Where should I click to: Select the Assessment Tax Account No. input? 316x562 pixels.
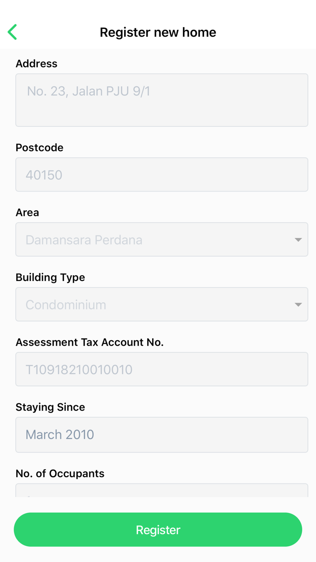click(x=162, y=369)
